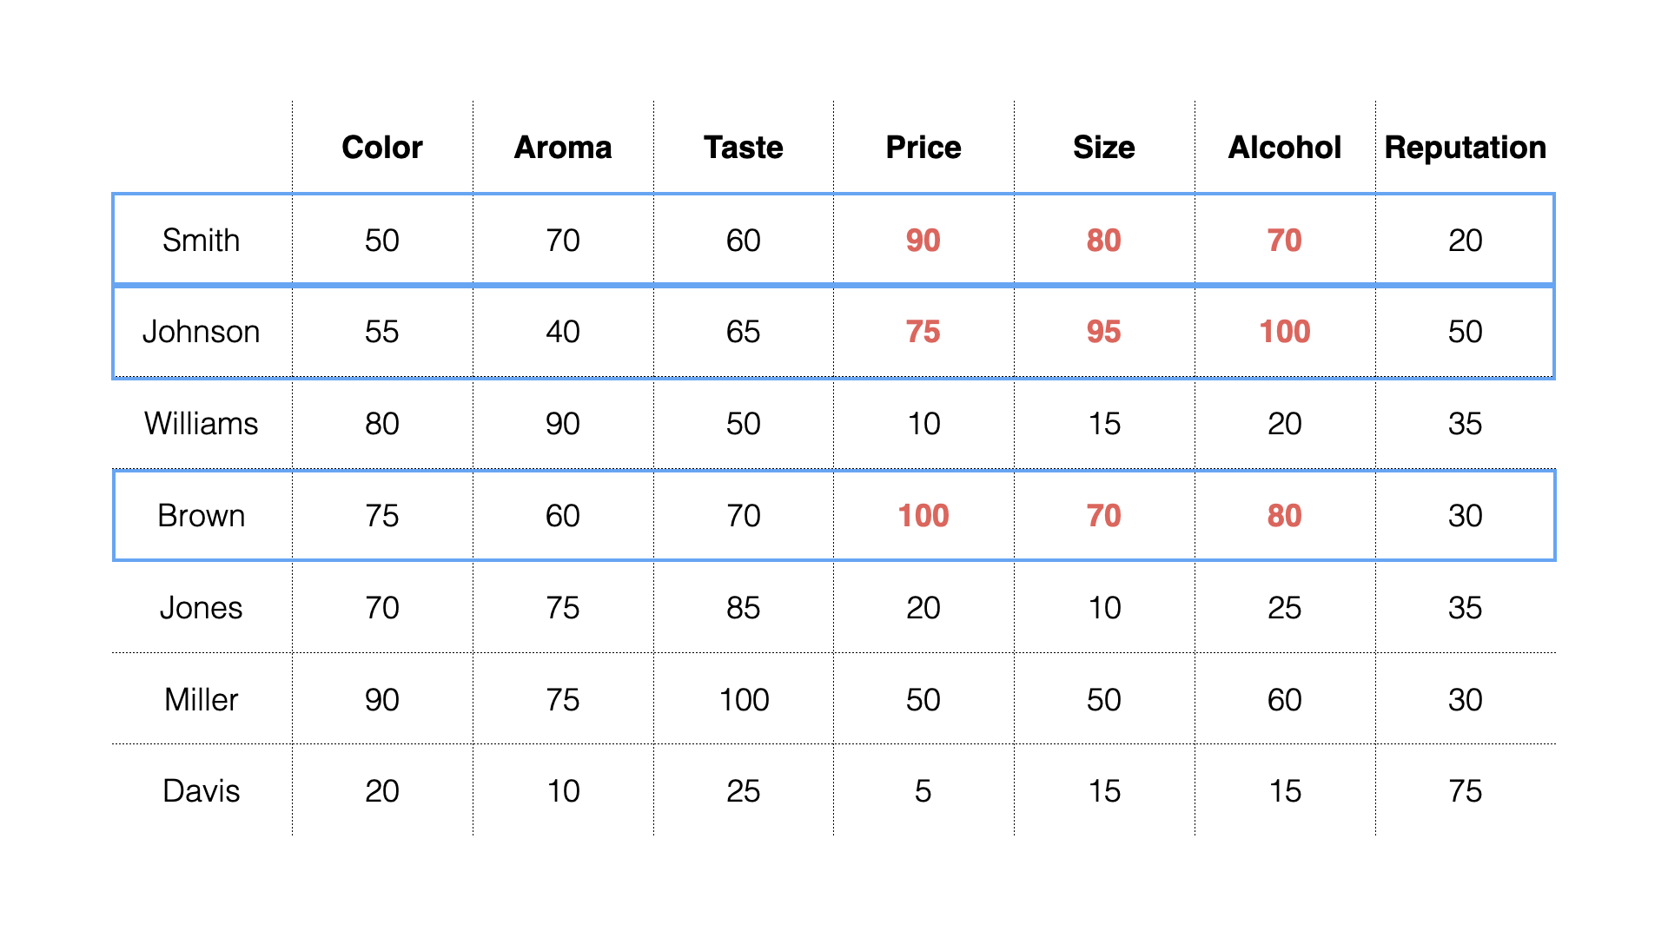Click Davis's Price value 5

tap(923, 791)
